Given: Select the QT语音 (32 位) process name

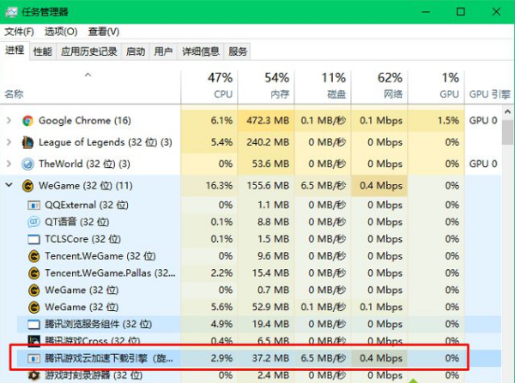Looking at the screenshot, I should (x=77, y=222).
